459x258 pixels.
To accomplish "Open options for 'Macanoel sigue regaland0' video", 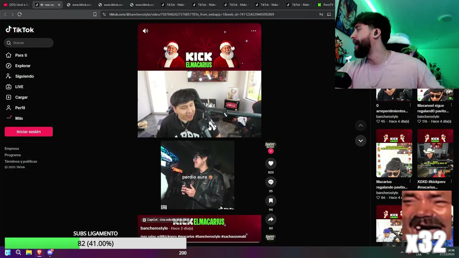I will tap(451, 105).
